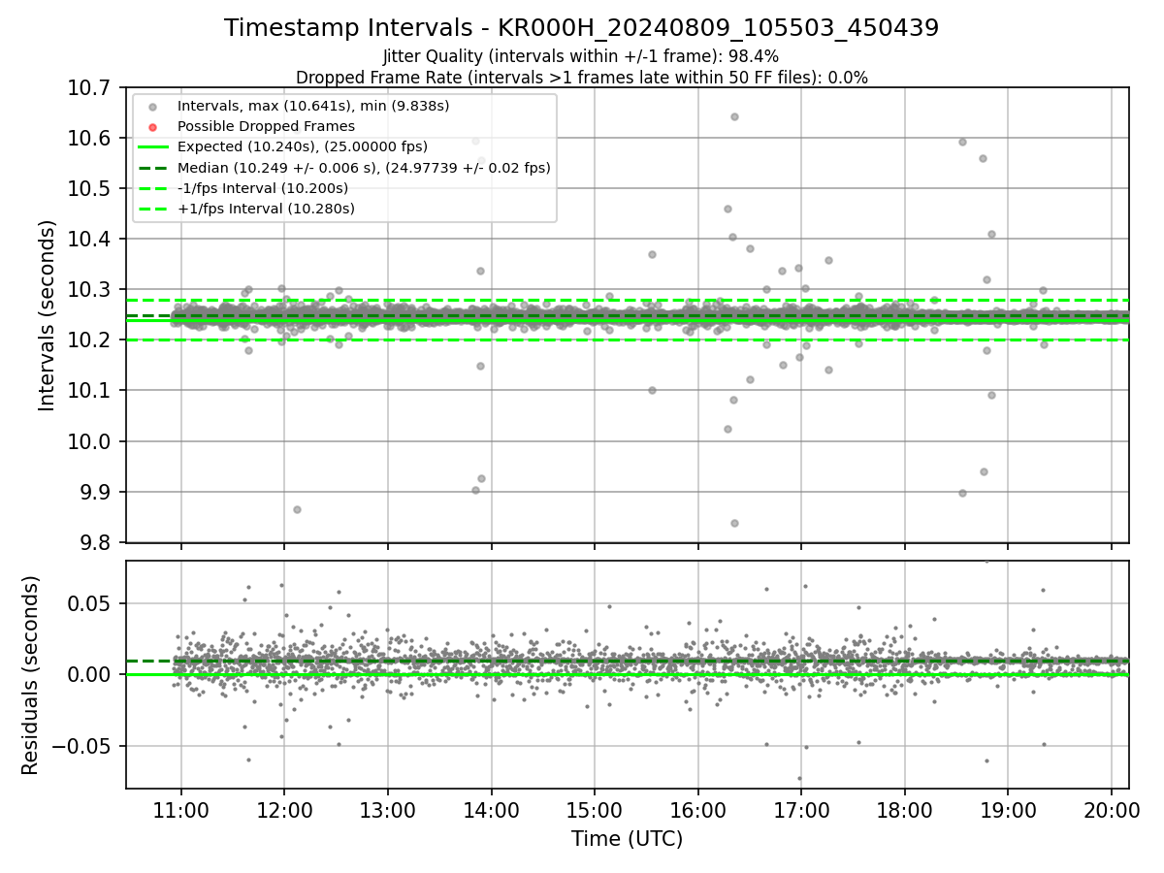Click the 13:00 time tick label

pyautogui.click(x=388, y=809)
